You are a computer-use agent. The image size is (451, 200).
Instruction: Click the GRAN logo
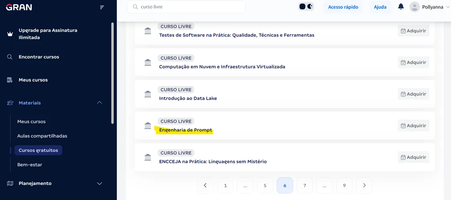(19, 7)
